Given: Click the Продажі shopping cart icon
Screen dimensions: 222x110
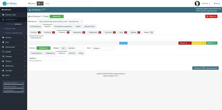Looking at the screenshot, I should [3, 56].
